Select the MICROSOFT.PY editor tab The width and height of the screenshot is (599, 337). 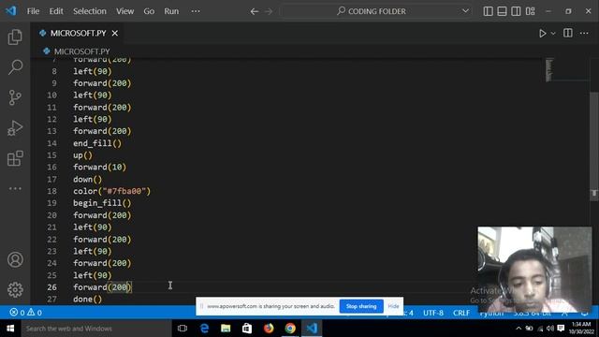78,34
